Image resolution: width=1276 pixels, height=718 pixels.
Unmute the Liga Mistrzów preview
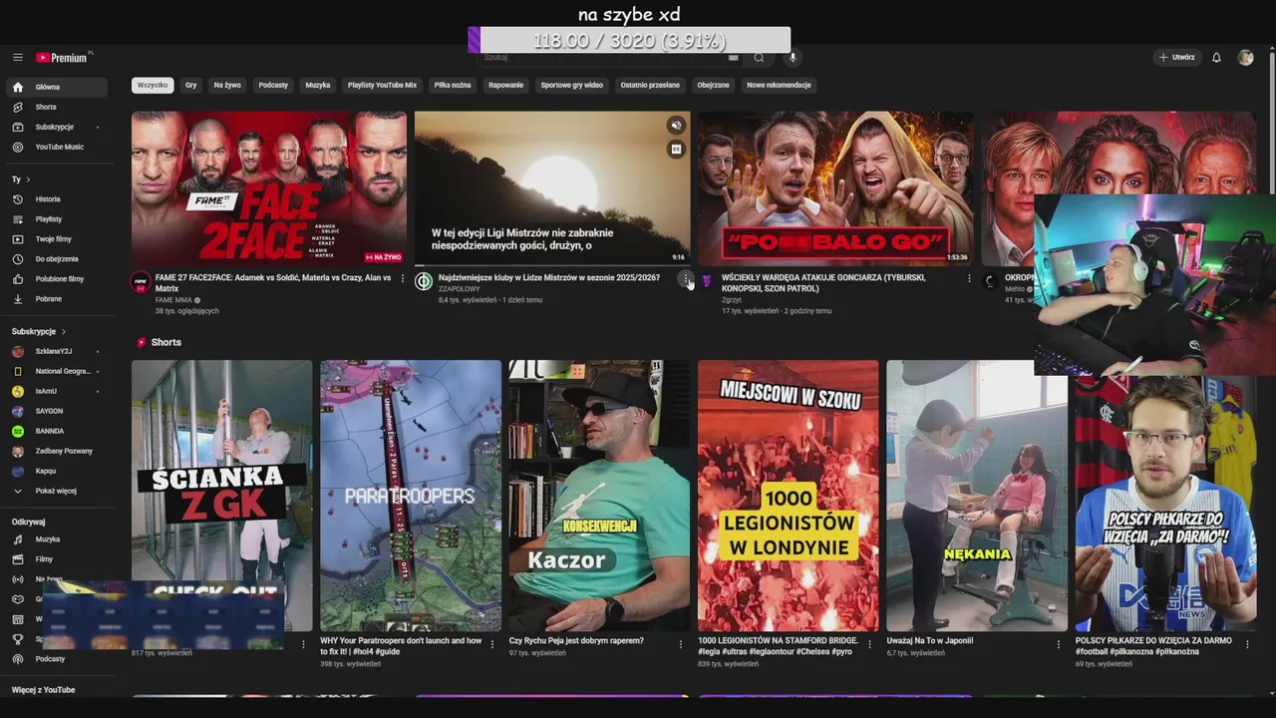click(x=676, y=126)
